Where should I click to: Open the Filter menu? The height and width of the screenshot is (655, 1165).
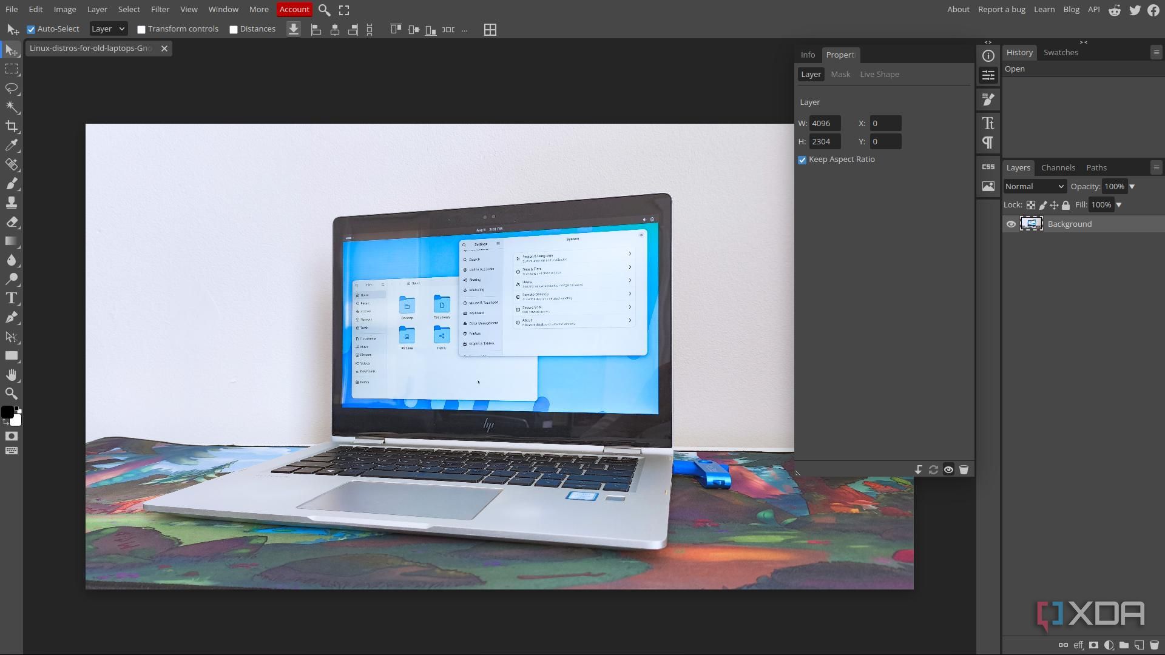(160, 10)
